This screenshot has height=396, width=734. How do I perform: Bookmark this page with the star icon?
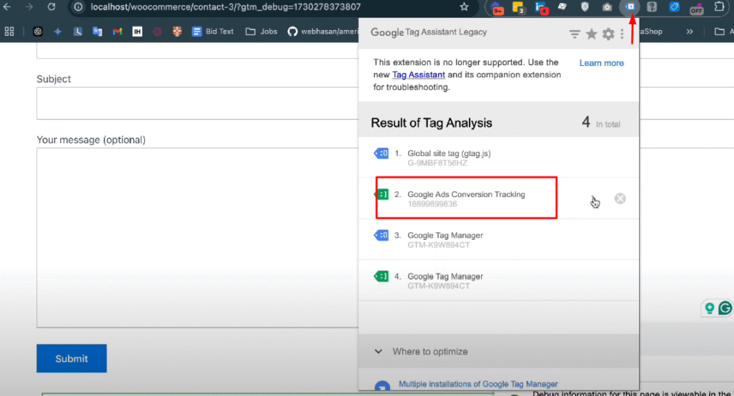(x=464, y=7)
